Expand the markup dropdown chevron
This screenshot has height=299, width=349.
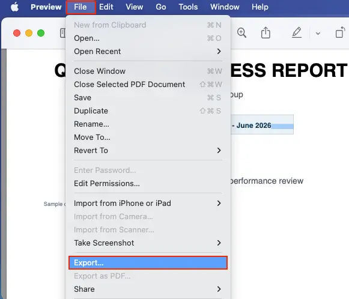pyautogui.click(x=318, y=34)
